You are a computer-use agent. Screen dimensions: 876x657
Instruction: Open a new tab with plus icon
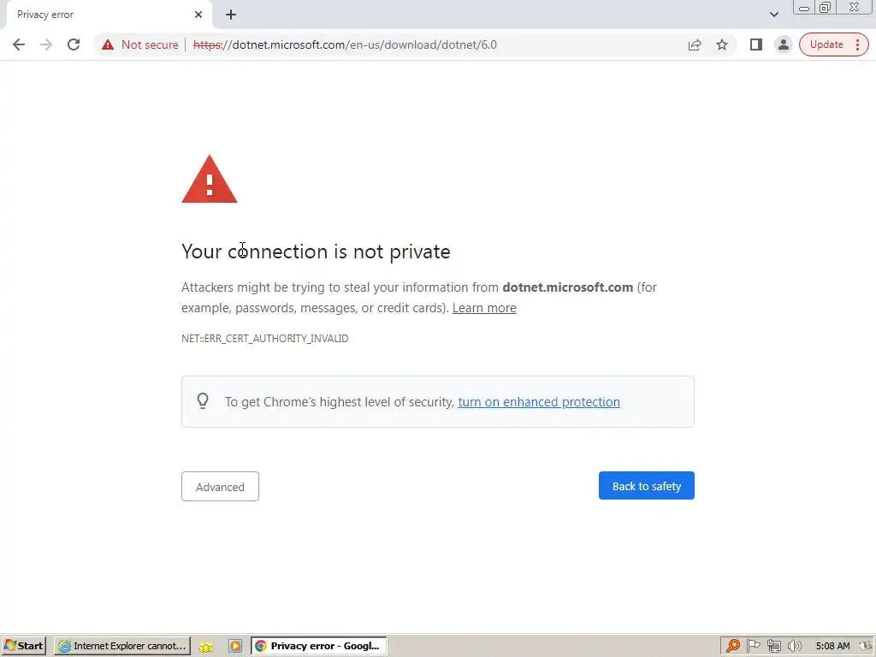pos(231,15)
